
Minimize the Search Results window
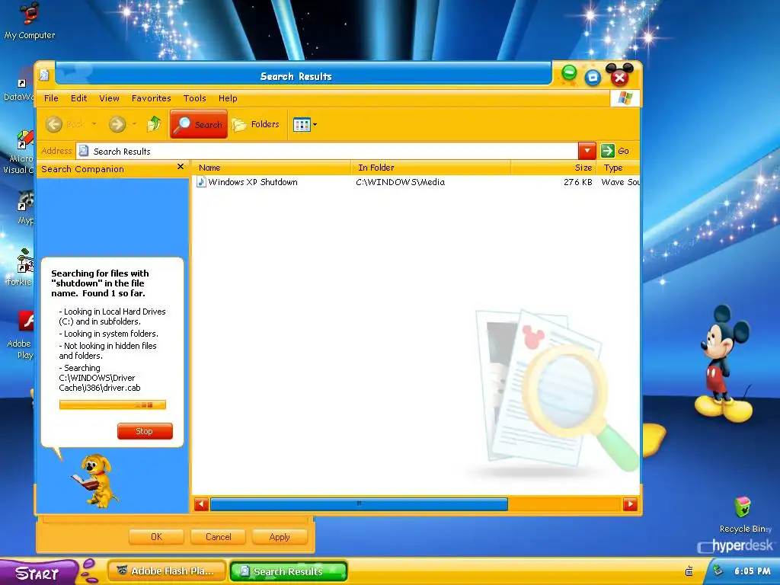[569, 73]
